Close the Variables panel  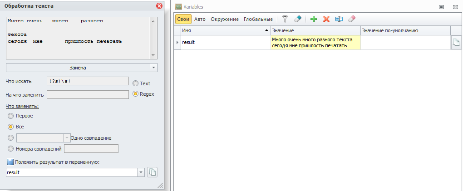point(456,7)
